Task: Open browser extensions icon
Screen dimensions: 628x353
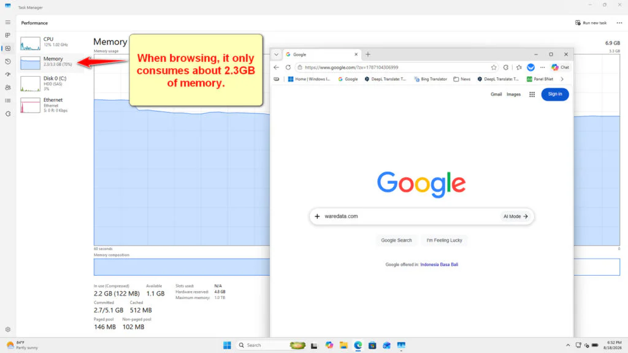Action: tap(506, 67)
